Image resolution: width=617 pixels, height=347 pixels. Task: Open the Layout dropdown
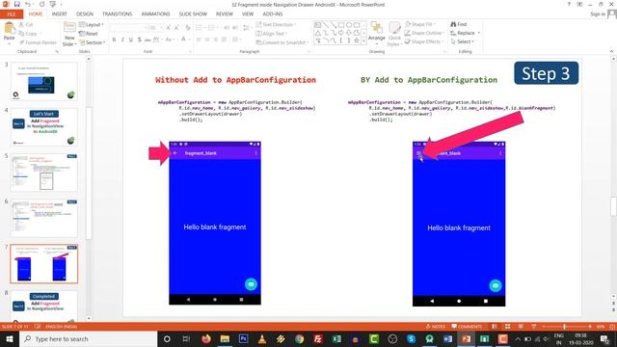tap(92, 24)
